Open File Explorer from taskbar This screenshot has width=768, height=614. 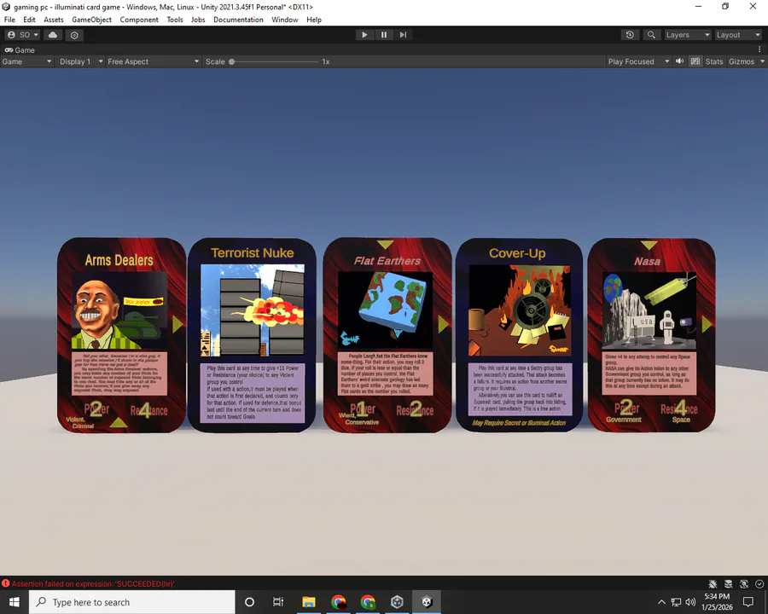tap(309, 602)
